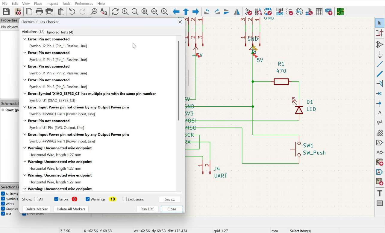The image size is (385, 233).
Task: Enable the Exclusions checkbox
Action: [125, 199]
